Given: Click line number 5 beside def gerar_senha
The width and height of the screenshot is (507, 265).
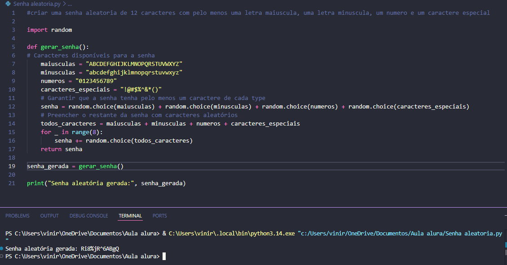Looking at the screenshot, I should [13, 47].
